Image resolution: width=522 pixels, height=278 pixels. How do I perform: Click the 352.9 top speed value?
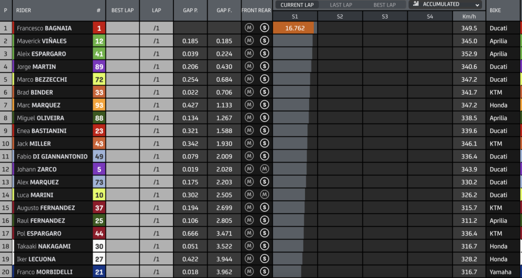tap(469, 54)
